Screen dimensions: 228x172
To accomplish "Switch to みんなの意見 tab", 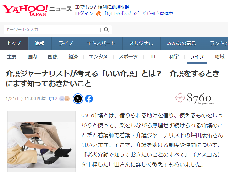I will 181,44.
